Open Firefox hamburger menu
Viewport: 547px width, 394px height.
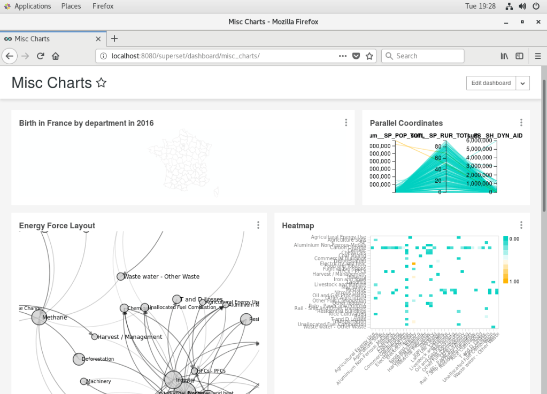tap(538, 56)
